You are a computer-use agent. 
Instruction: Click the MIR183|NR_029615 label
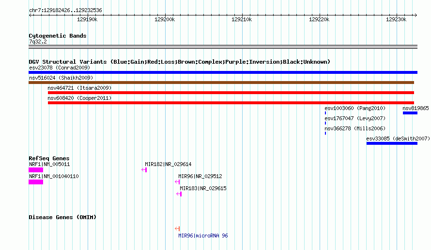[203, 188]
